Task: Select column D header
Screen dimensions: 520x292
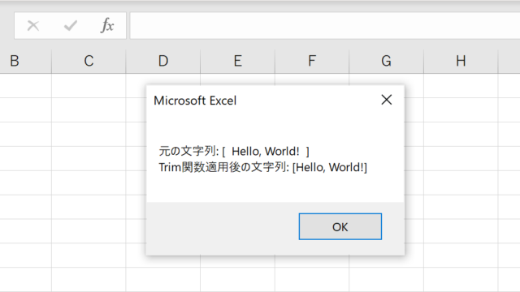Action: click(x=163, y=61)
